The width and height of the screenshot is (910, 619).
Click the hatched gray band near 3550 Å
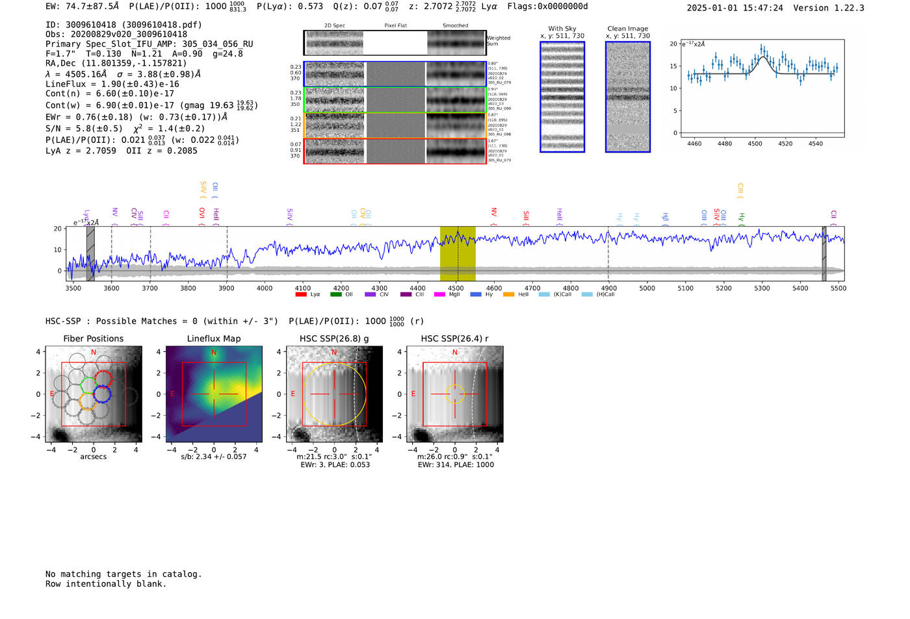click(90, 254)
